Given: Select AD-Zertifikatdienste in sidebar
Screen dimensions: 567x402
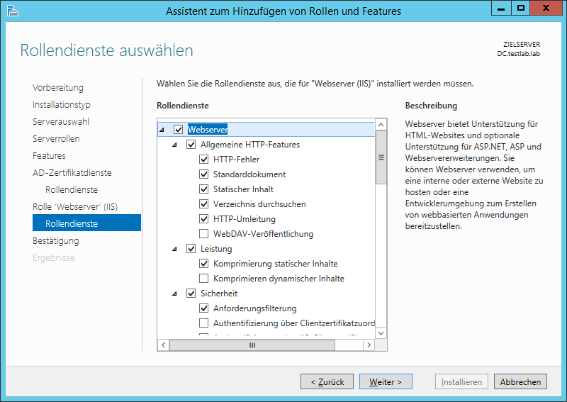Looking at the screenshot, I should pos(72,172).
